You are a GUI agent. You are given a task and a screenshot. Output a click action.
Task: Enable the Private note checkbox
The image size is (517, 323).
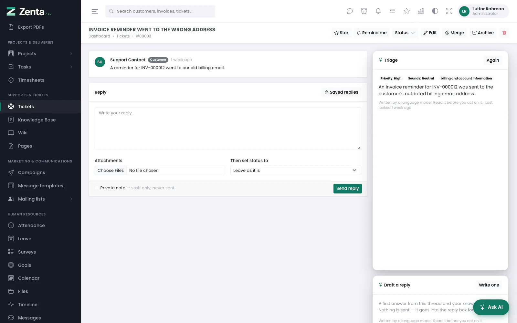pos(96,188)
